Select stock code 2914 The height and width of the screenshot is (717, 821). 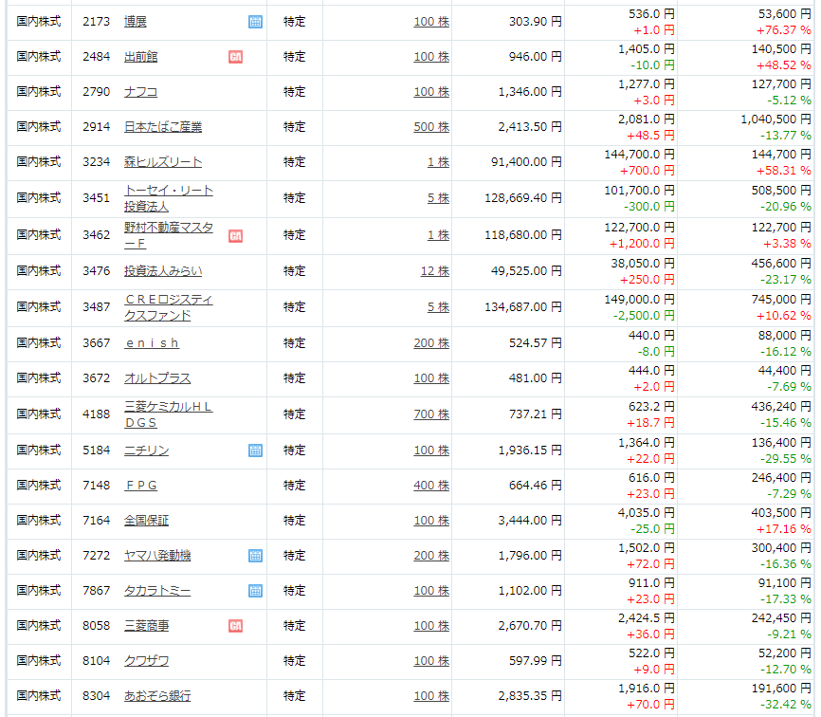click(x=97, y=127)
